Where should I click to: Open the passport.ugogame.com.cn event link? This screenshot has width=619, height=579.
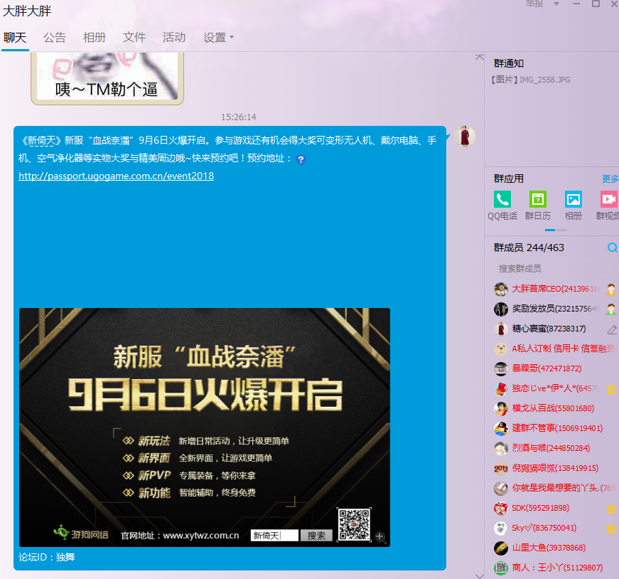(x=116, y=176)
